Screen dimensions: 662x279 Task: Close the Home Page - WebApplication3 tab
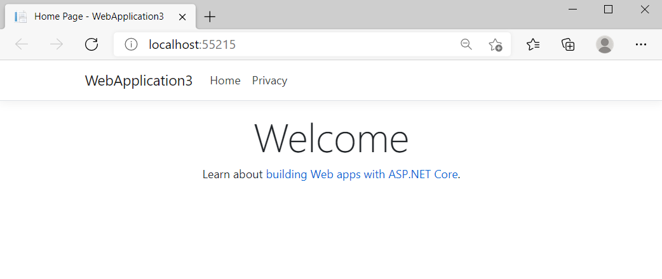(182, 17)
